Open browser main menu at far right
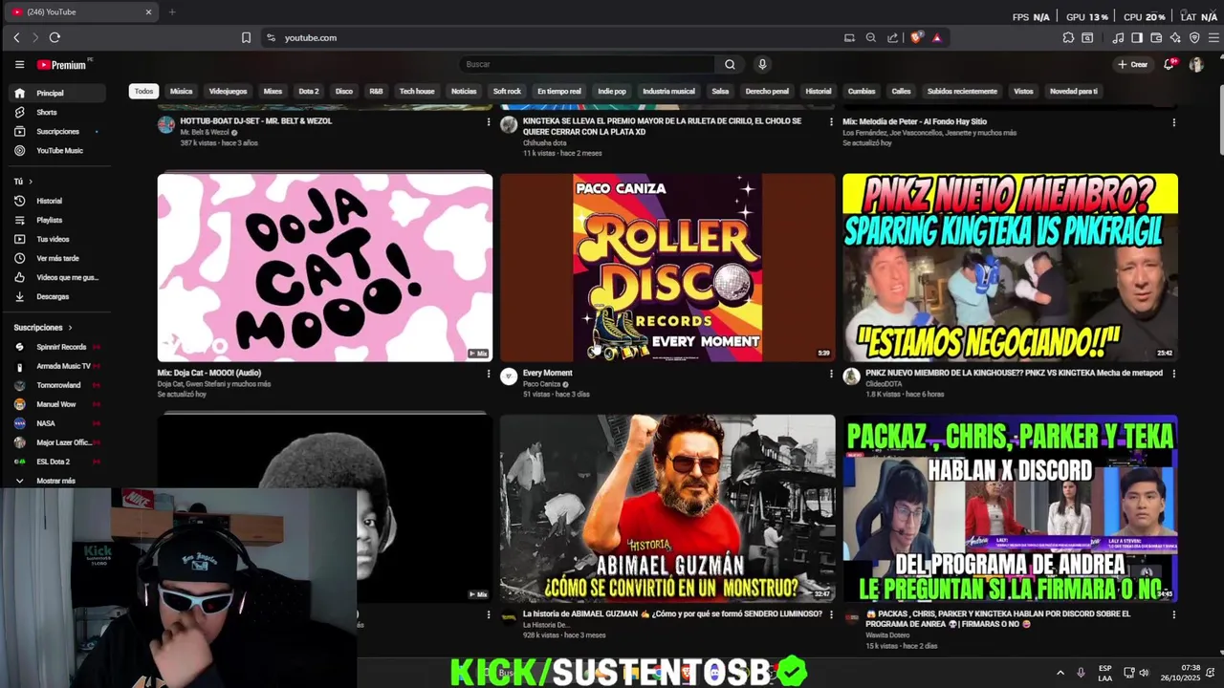 click(1213, 37)
